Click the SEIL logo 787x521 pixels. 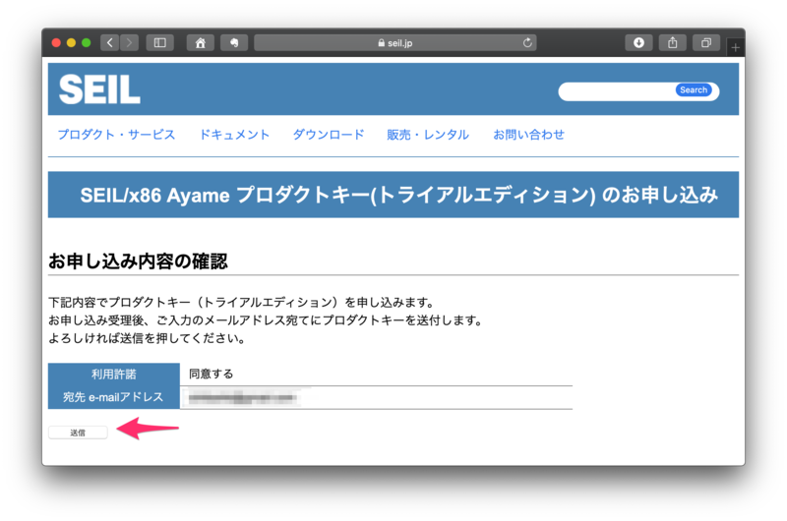[x=99, y=89]
